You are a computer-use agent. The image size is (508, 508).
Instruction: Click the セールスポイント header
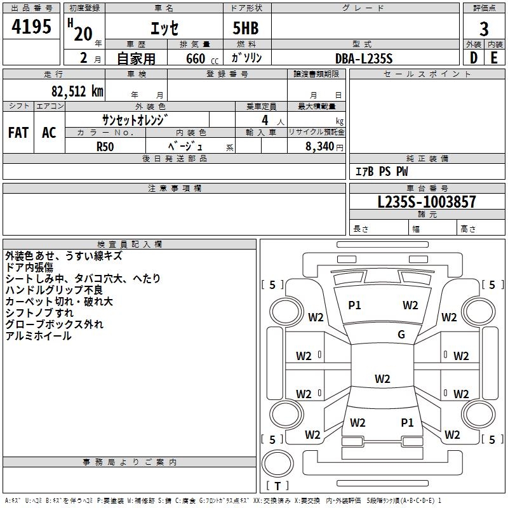point(427,74)
